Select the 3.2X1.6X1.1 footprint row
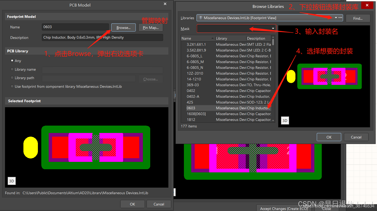This screenshot has width=377, height=211. click(x=226, y=44)
